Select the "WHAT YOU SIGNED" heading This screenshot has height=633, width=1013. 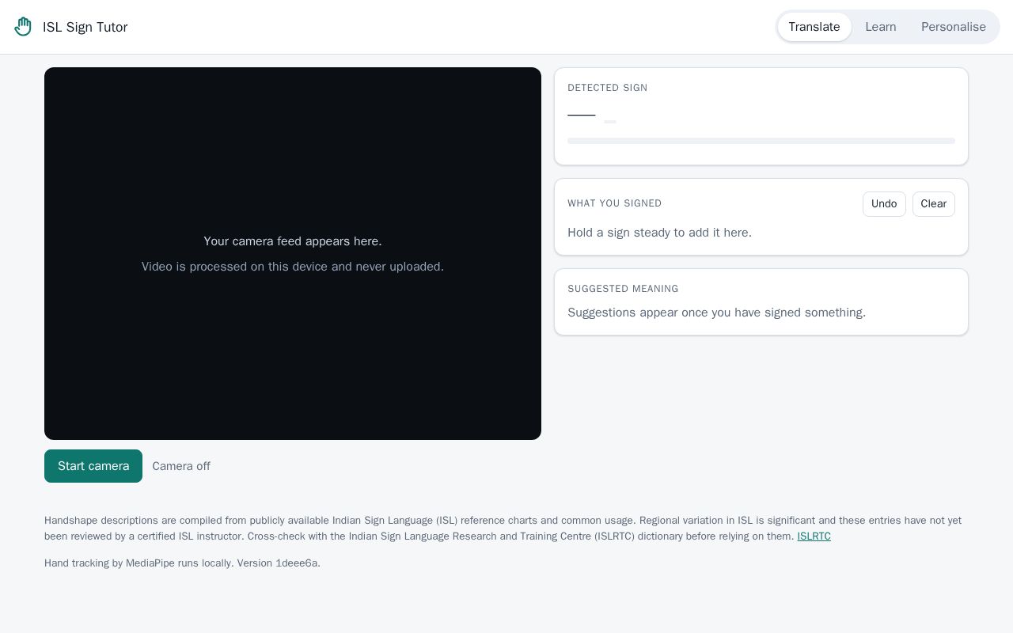[x=615, y=203]
